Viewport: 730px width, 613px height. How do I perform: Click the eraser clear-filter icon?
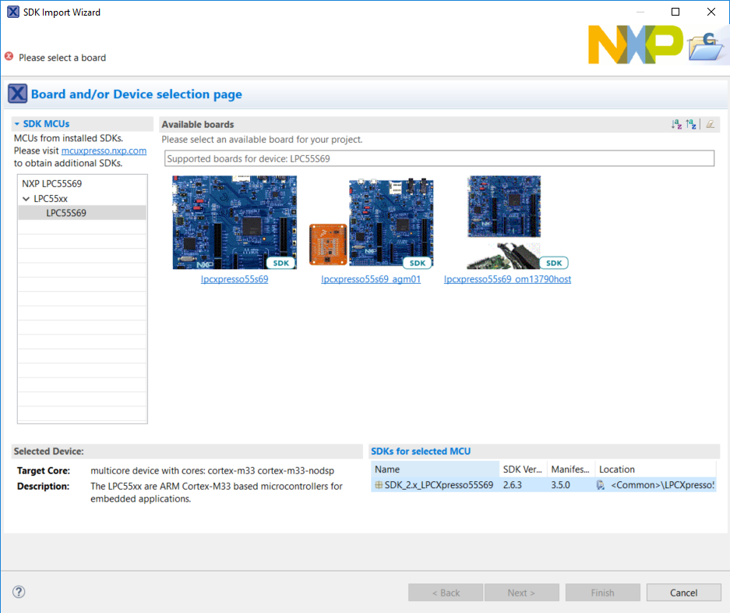coord(710,125)
